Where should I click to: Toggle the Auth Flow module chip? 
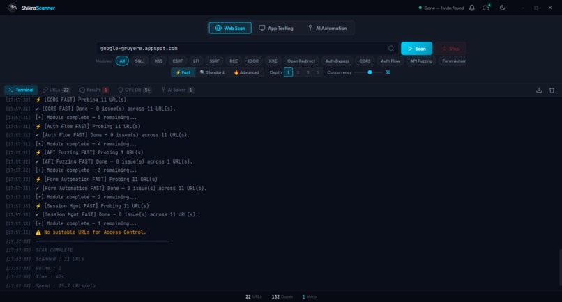point(390,61)
